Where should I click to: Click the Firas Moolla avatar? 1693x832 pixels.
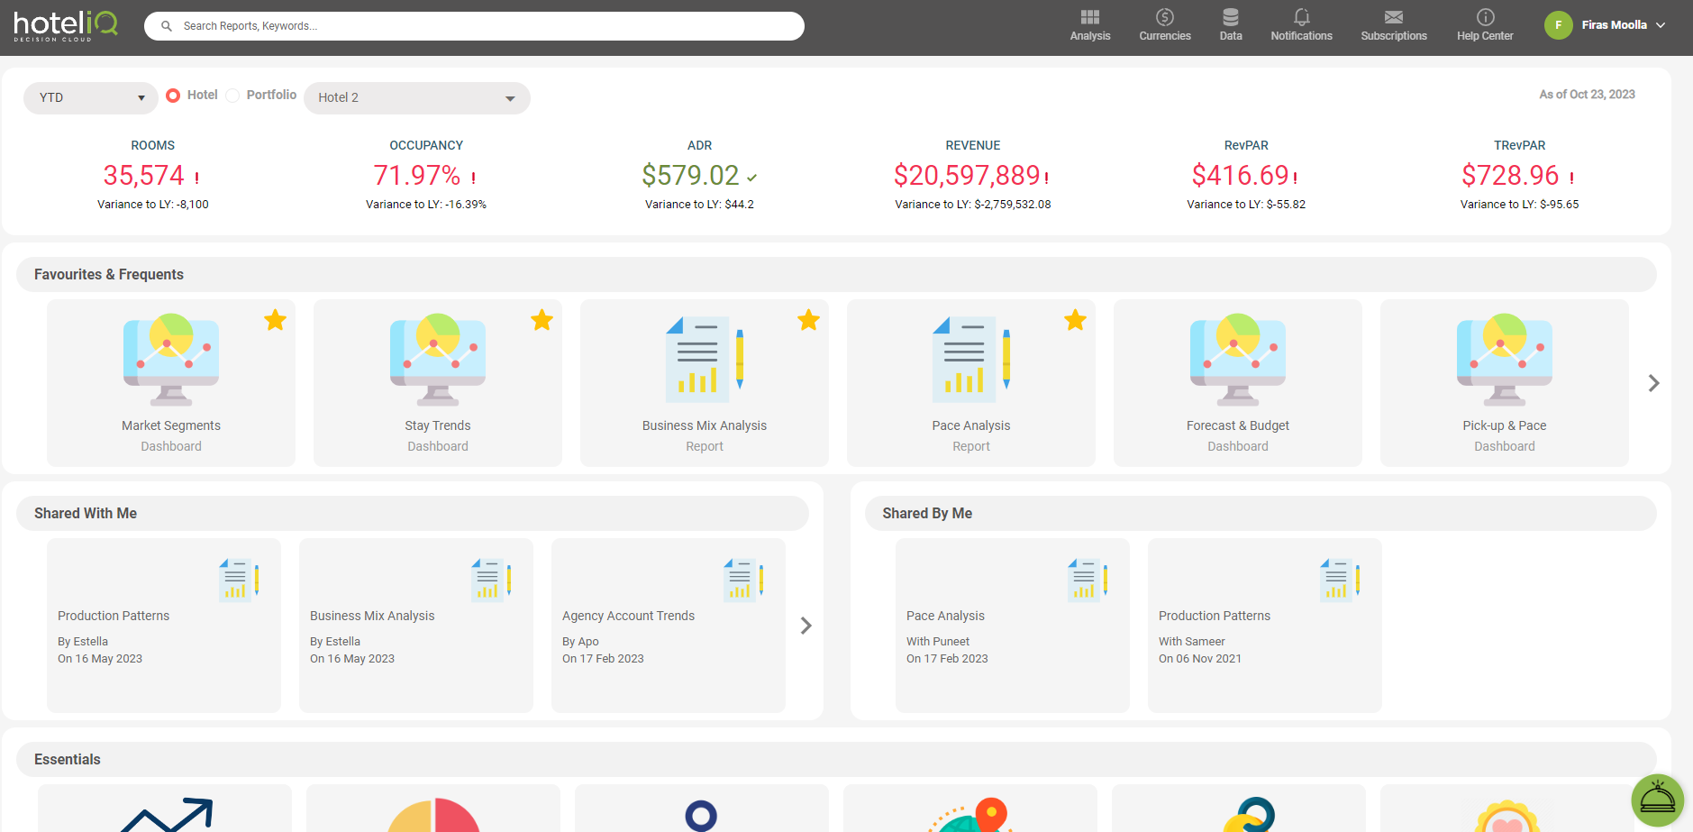(1558, 25)
